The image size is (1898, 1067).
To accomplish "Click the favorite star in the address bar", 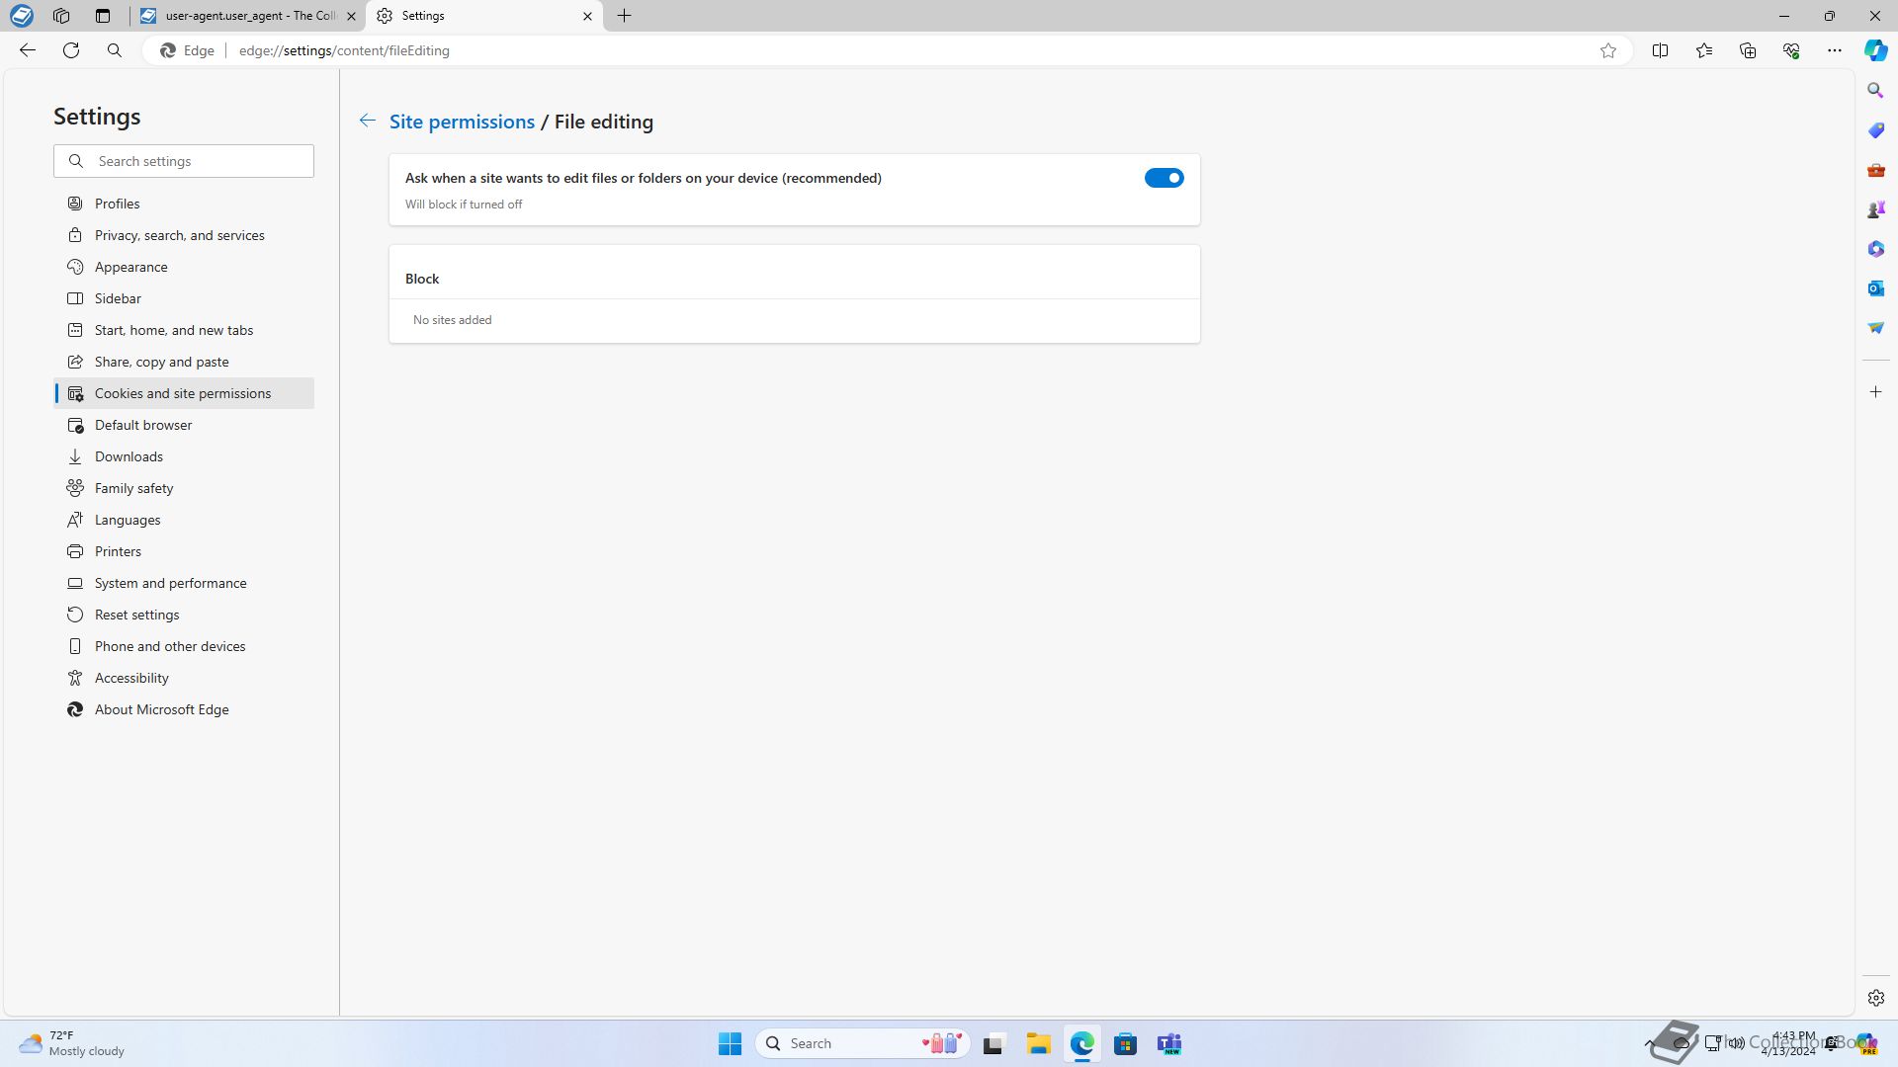I will (x=1608, y=50).
